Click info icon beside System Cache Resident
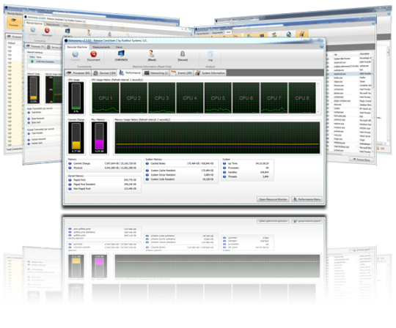The height and width of the screenshot is (328, 396). point(147,171)
